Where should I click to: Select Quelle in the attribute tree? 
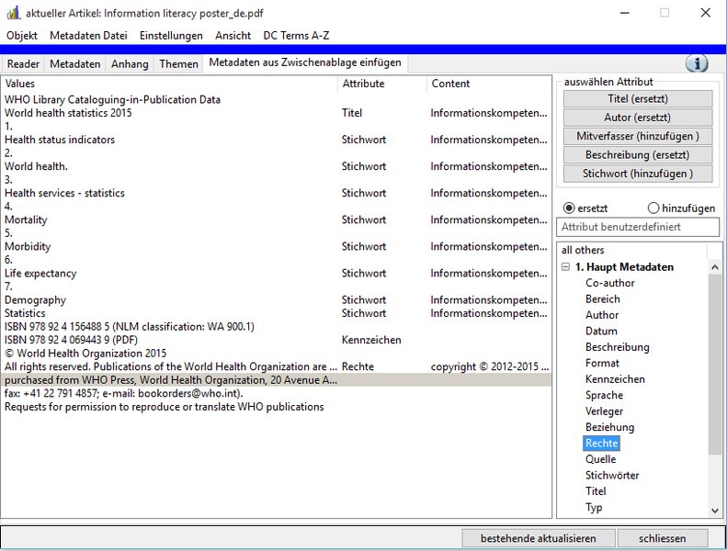point(600,459)
